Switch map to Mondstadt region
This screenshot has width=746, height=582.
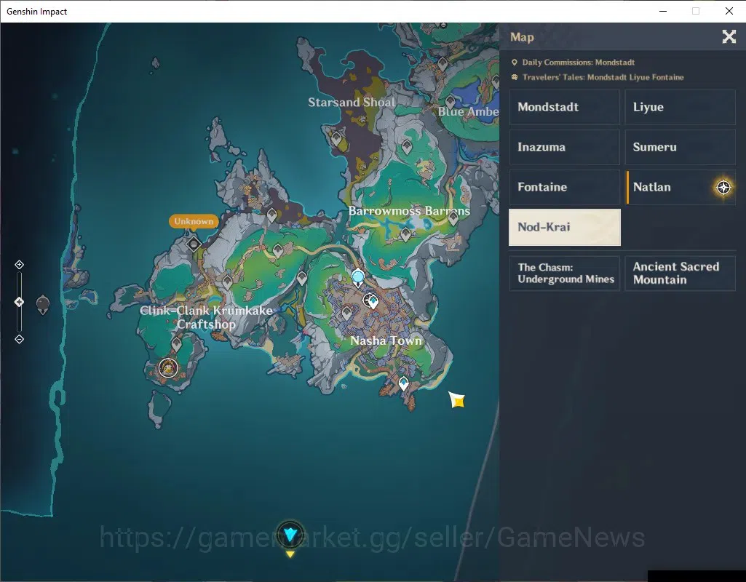565,107
